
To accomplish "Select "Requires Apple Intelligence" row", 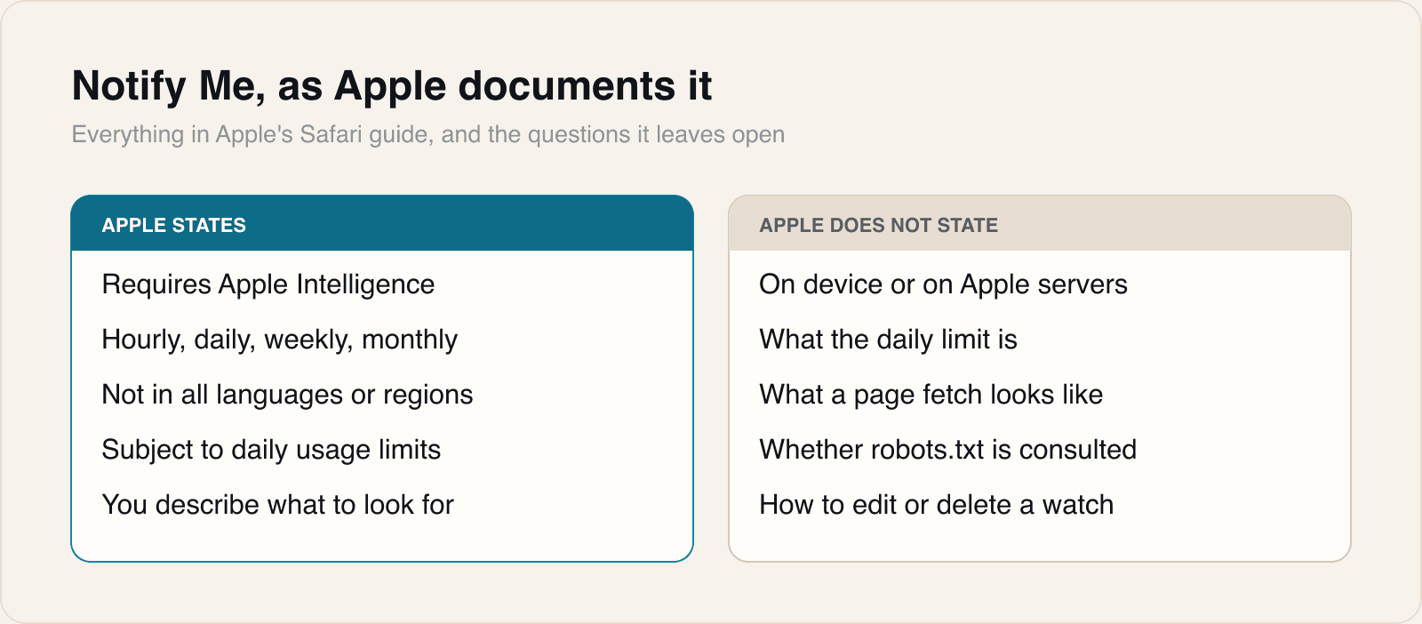I will (x=268, y=284).
